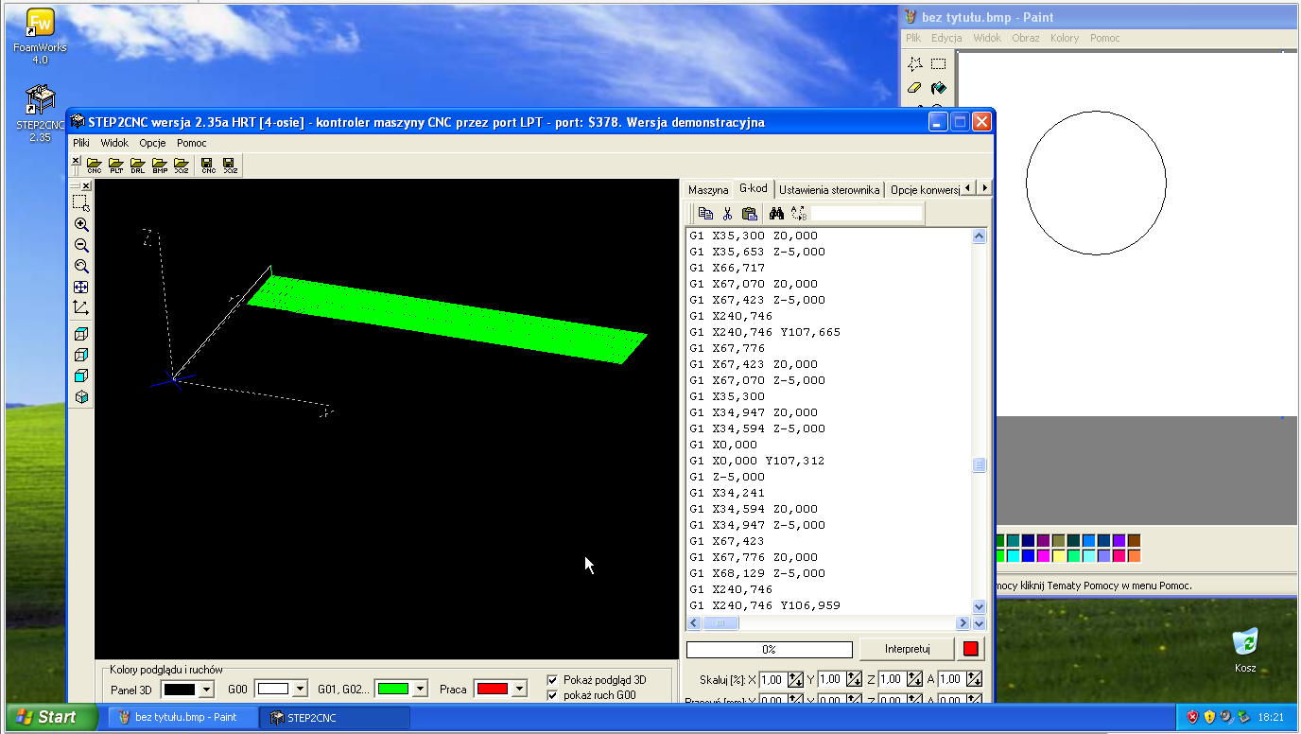This screenshot has height=734, width=1301.
Task: Select Paint's rectangle select tool
Action: click(x=938, y=64)
